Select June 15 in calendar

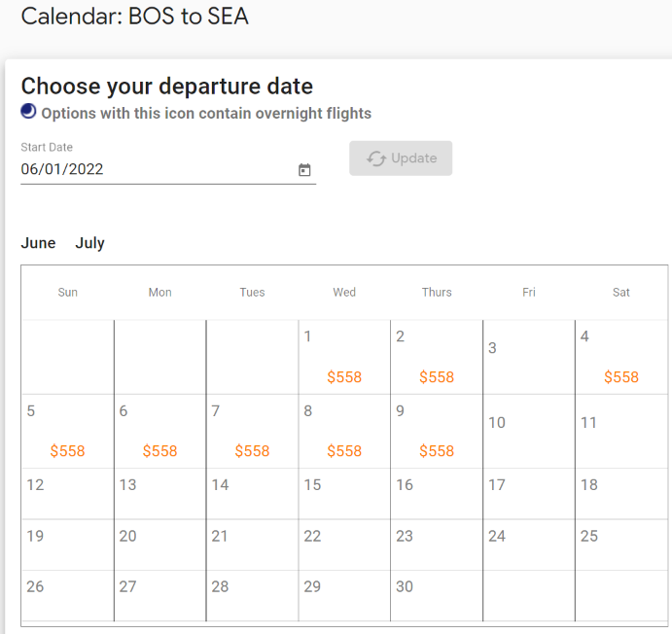click(x=344, y=494)
